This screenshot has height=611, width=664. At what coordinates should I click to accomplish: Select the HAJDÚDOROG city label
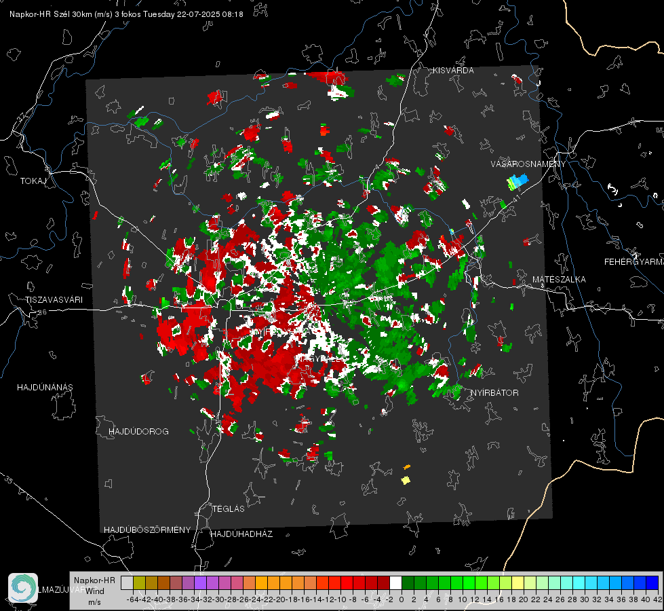click(138, 432)
